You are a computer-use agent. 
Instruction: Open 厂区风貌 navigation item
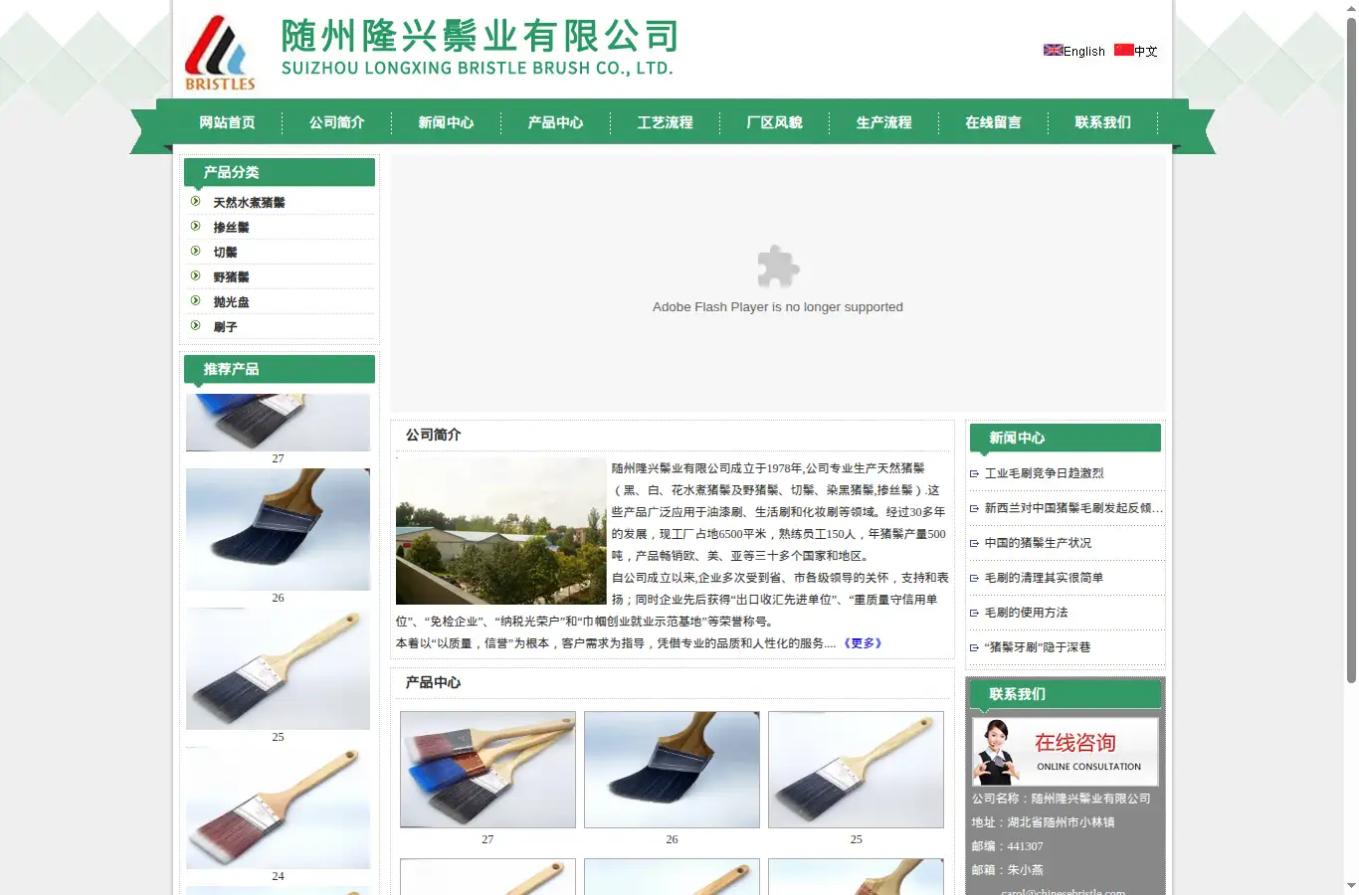coord(774,122)
